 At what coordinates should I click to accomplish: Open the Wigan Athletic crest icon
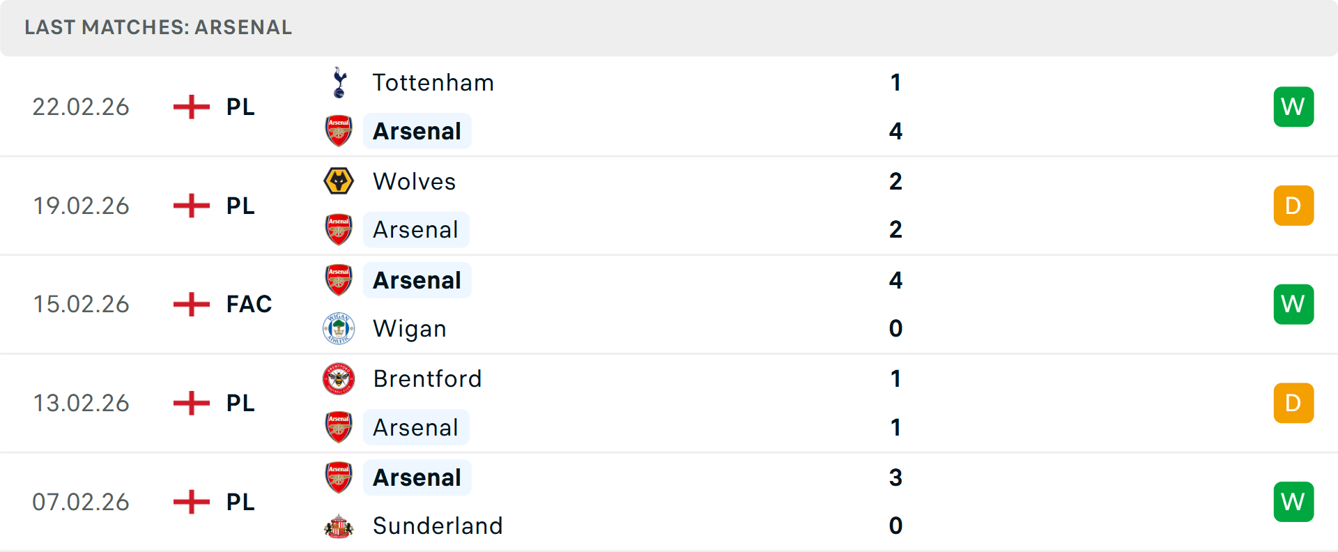[339, 328]
